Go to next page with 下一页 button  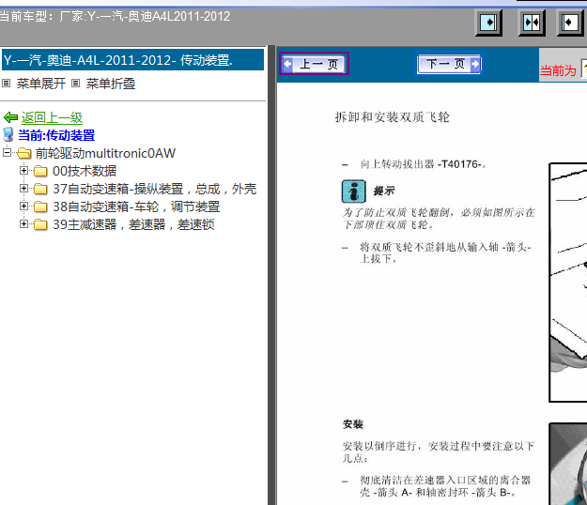coord(449,64)
